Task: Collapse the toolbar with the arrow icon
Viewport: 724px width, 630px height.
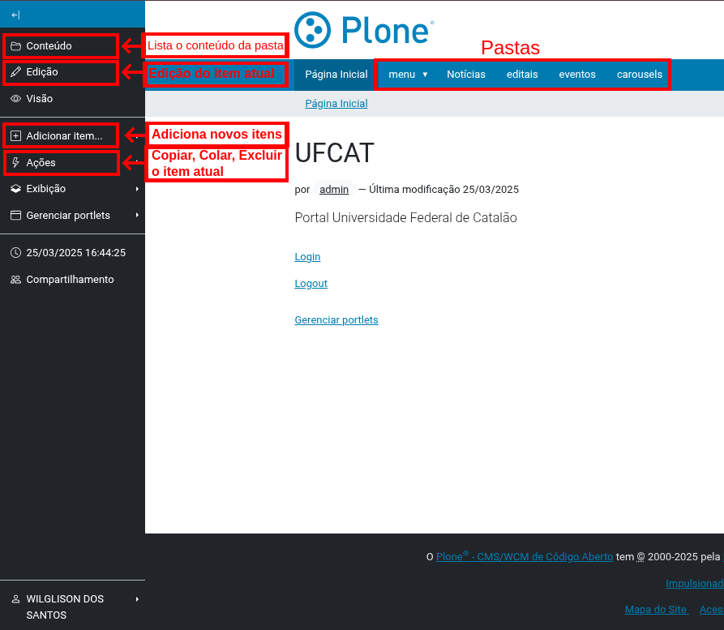Action: pyautogui.click(x=15, y=15)
